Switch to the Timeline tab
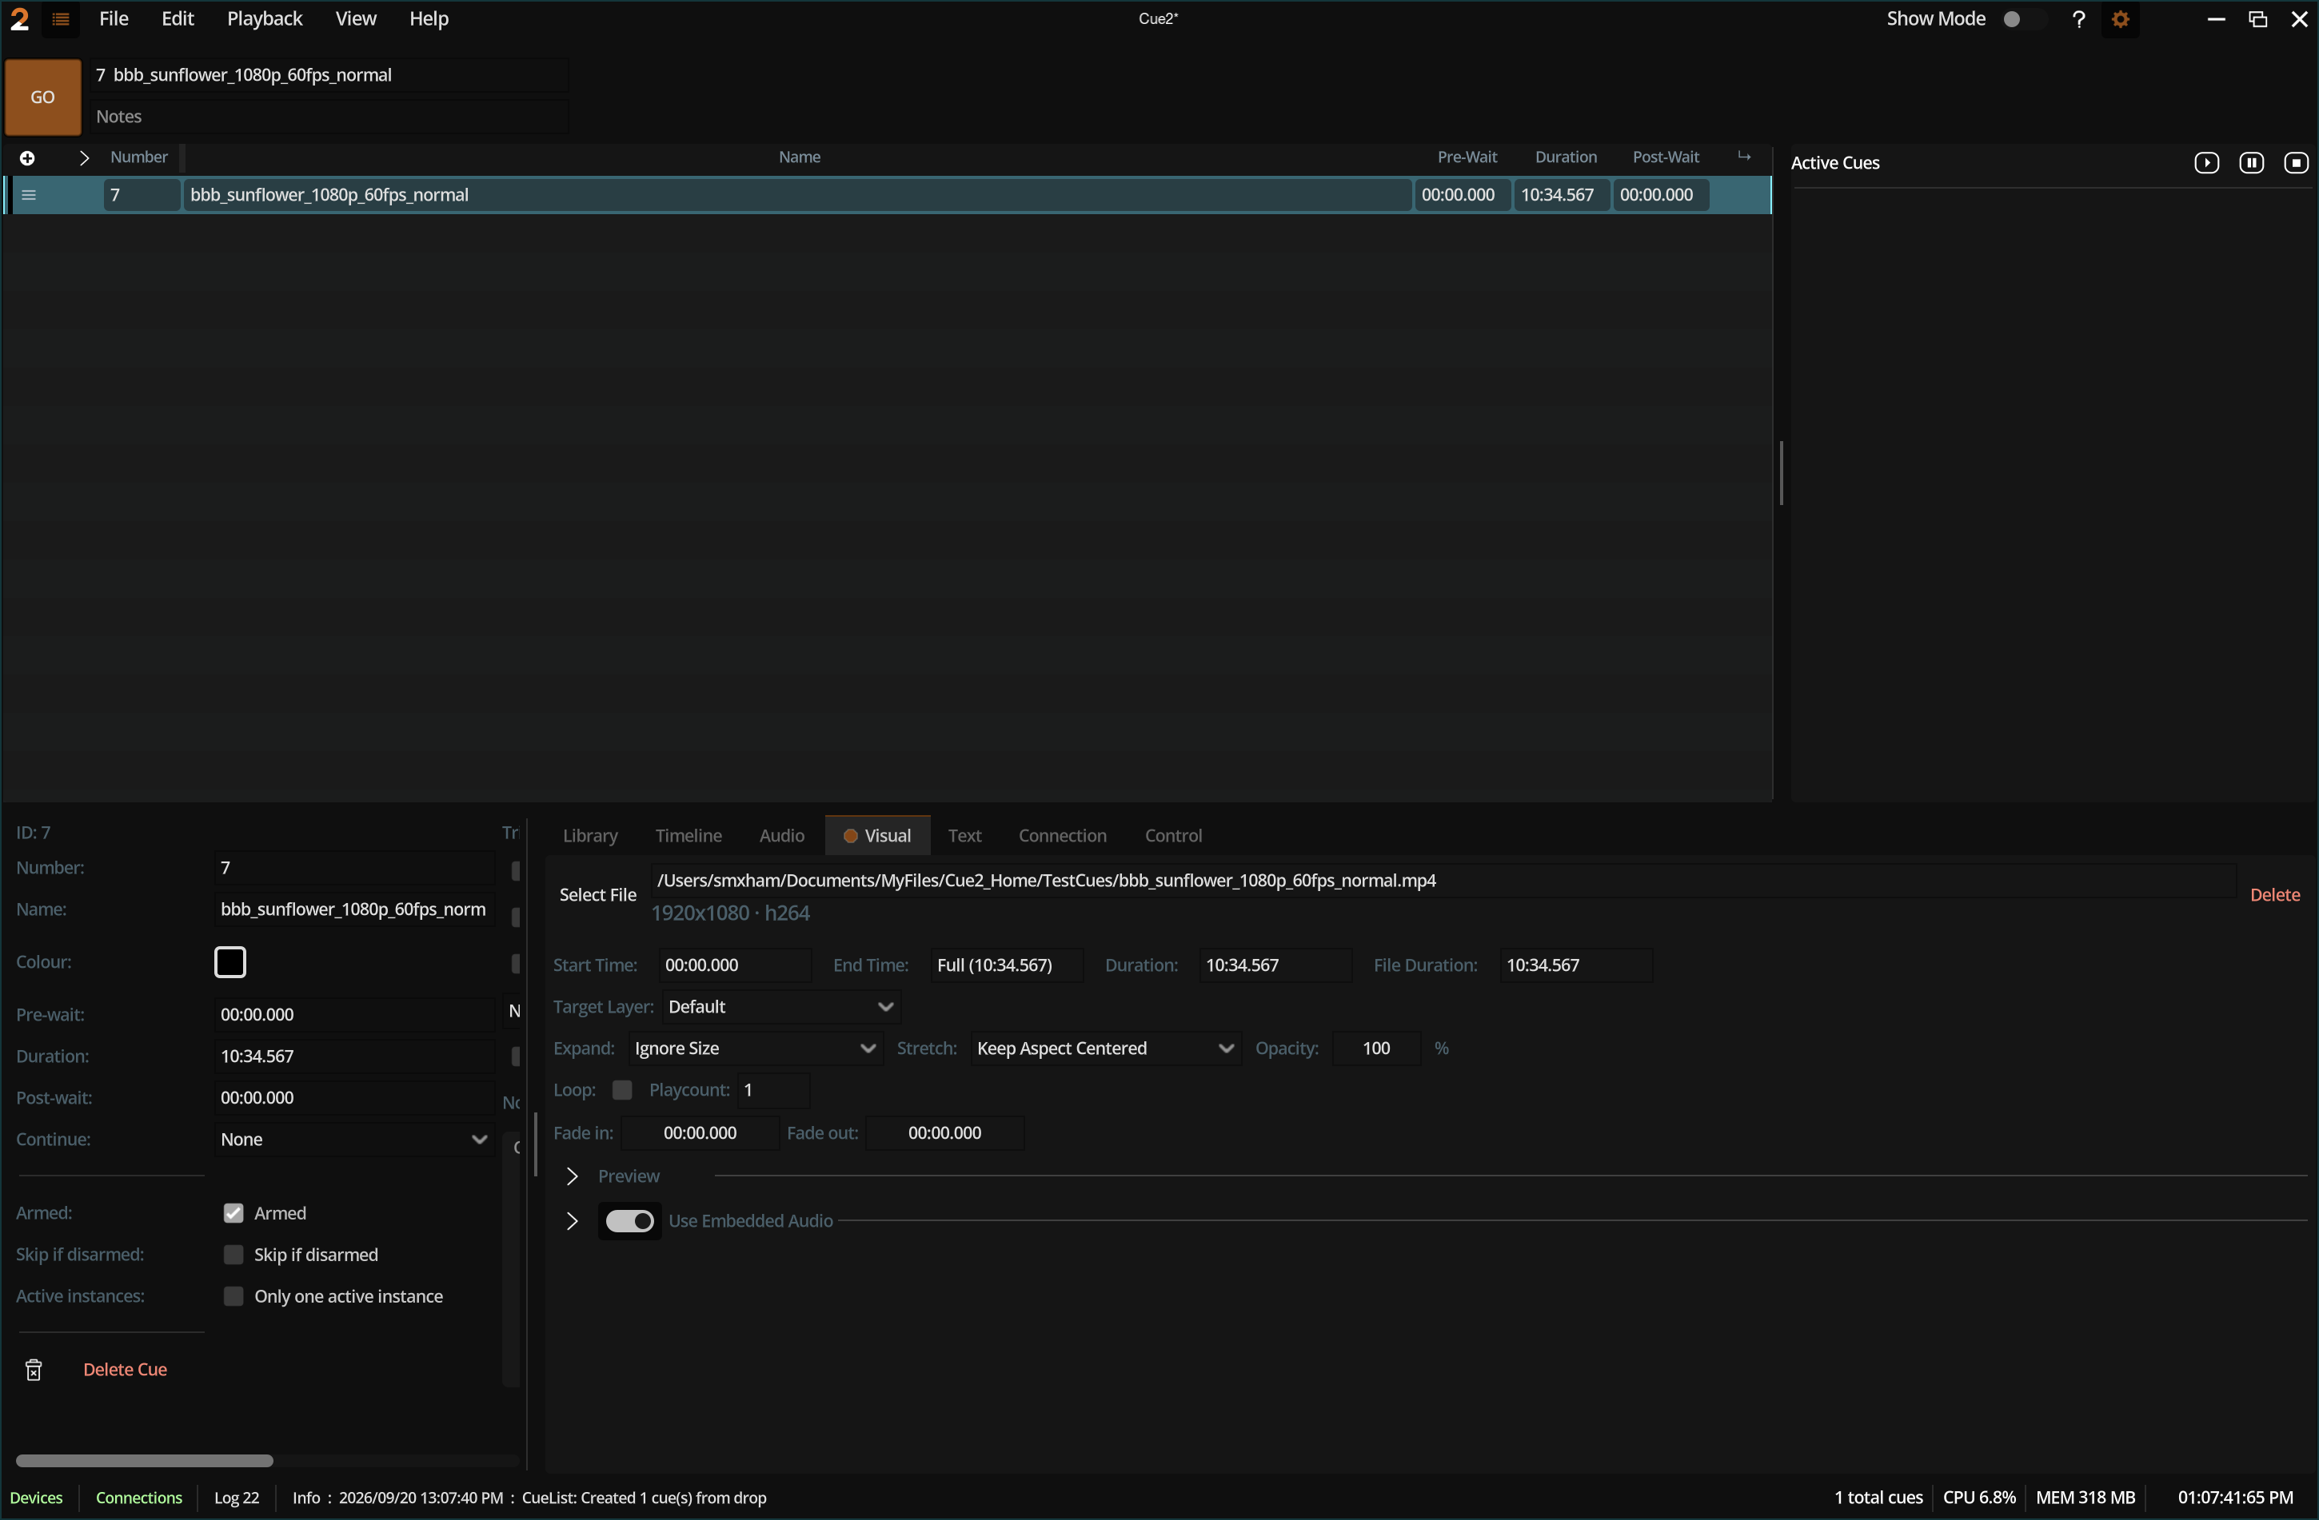 click(688, 835)
